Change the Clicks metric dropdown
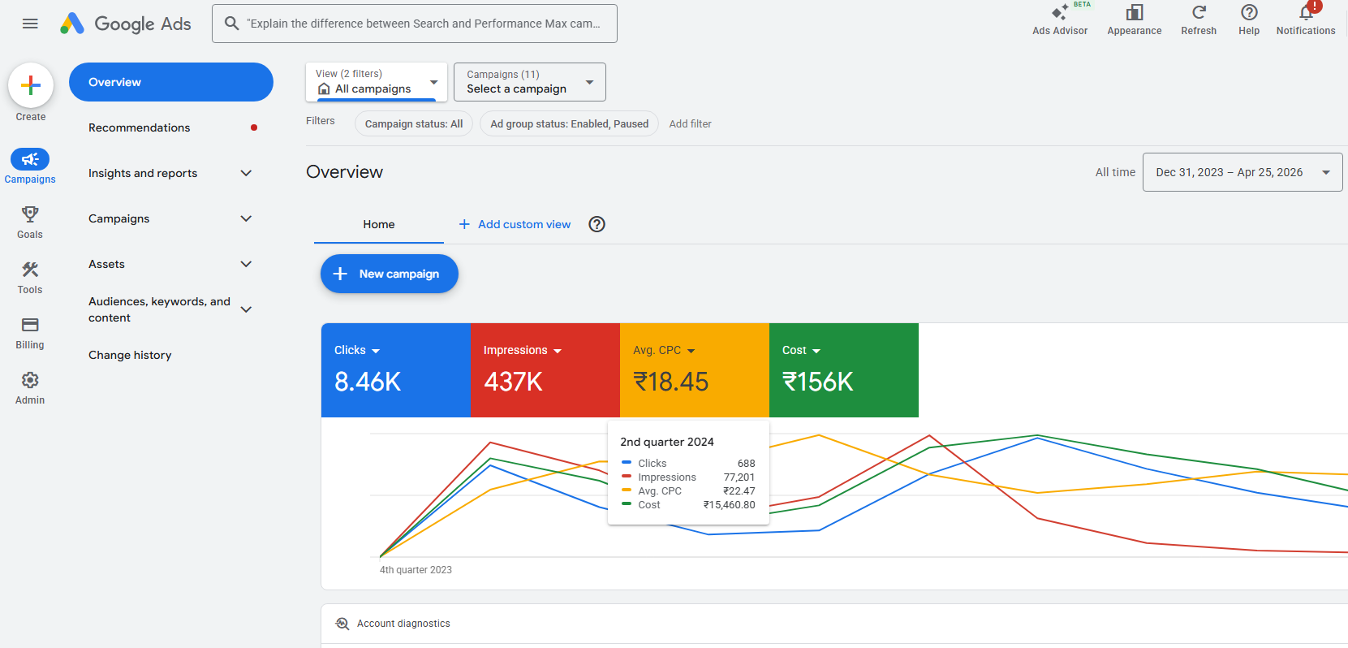The height and width of the screenshot is (648, 1348). coord(357,350)
